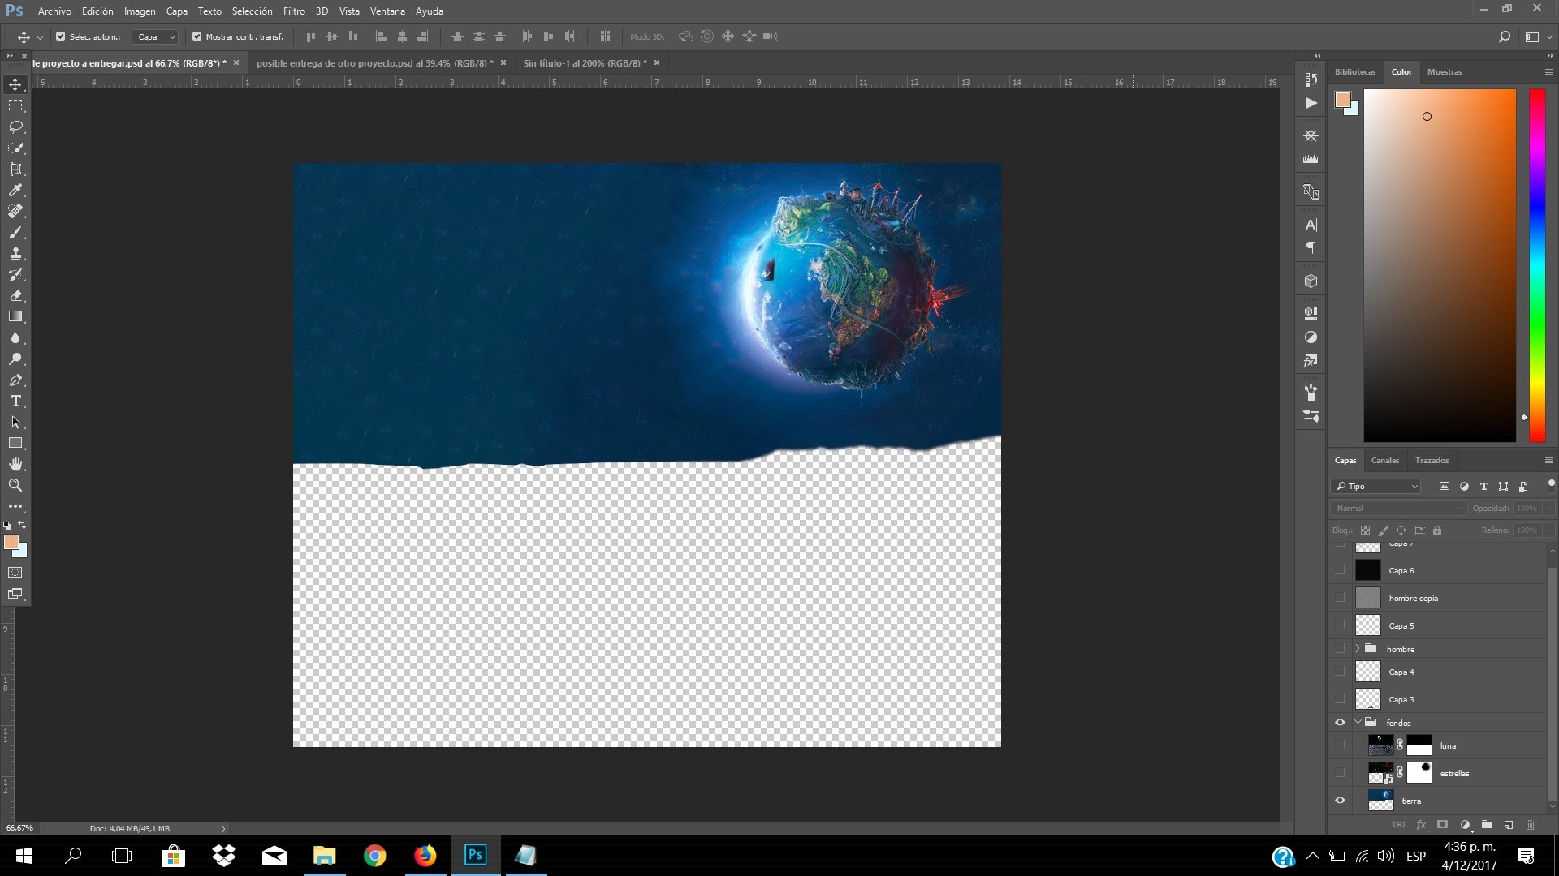Select the Path Selection tool
The image size is (1559, 876).
click(x=15, y=422)
